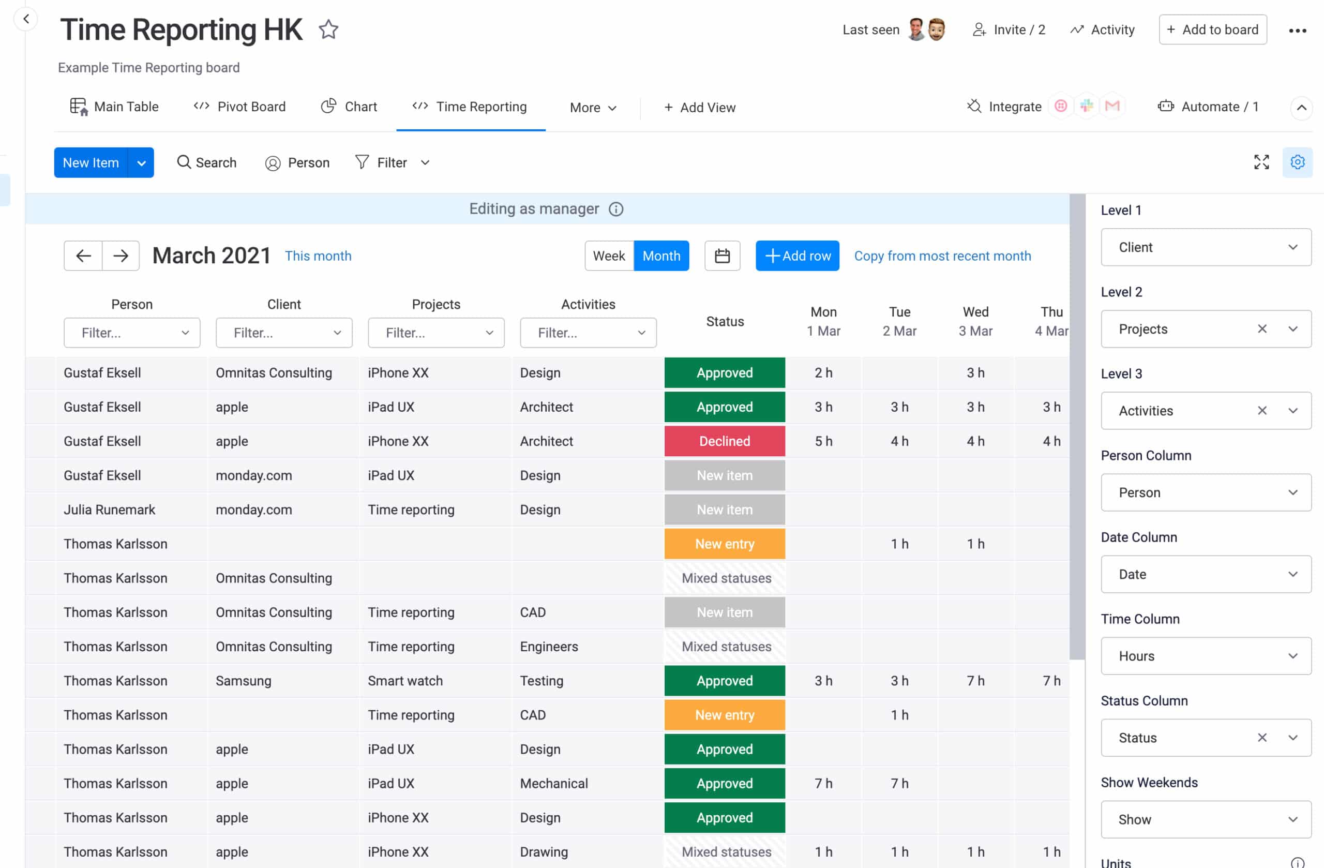
Task: Go to previous month with left arrow
Action: [83, 256]
